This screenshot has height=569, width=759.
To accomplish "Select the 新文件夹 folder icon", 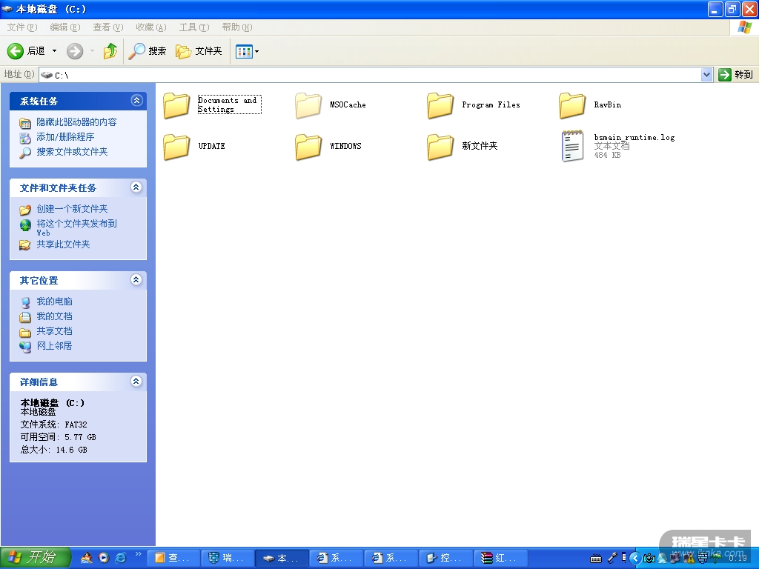I will coord(440,146).
